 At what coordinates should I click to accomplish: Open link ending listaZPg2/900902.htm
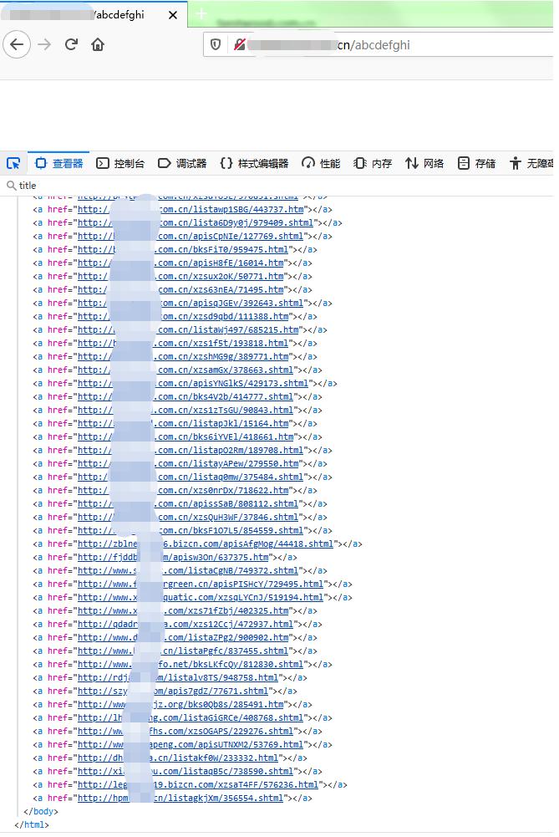click(183, 637)
